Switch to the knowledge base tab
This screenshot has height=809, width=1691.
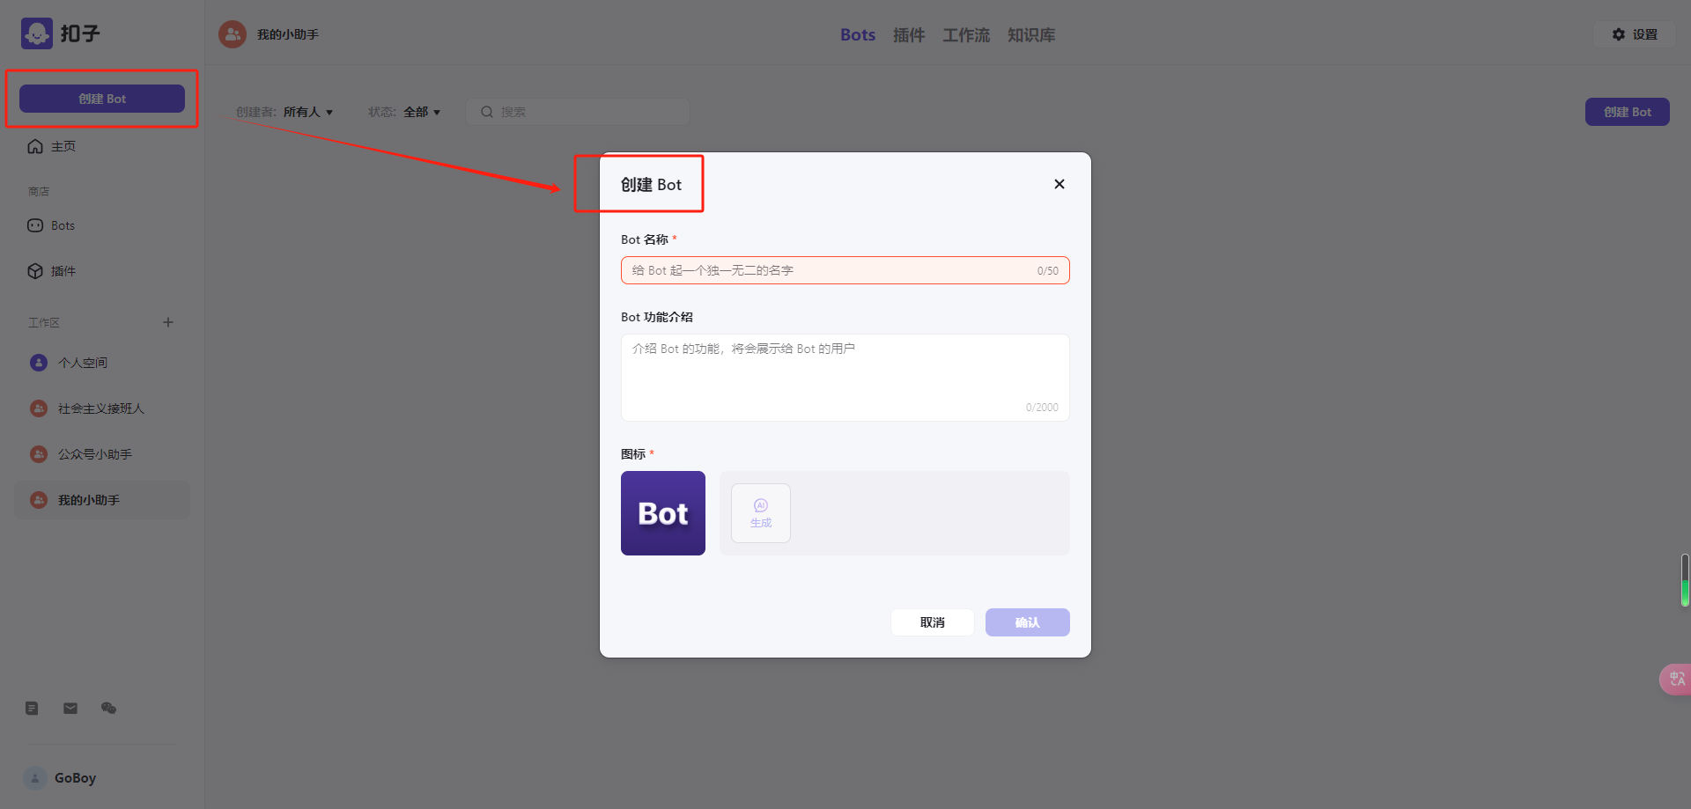click(x=1031, y=35)
